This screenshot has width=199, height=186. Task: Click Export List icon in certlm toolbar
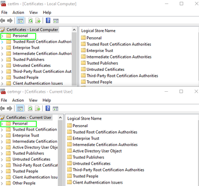pos(38,21)
